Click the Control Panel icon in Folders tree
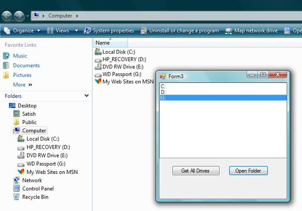 pyautogui.click(x=17, y=188)
